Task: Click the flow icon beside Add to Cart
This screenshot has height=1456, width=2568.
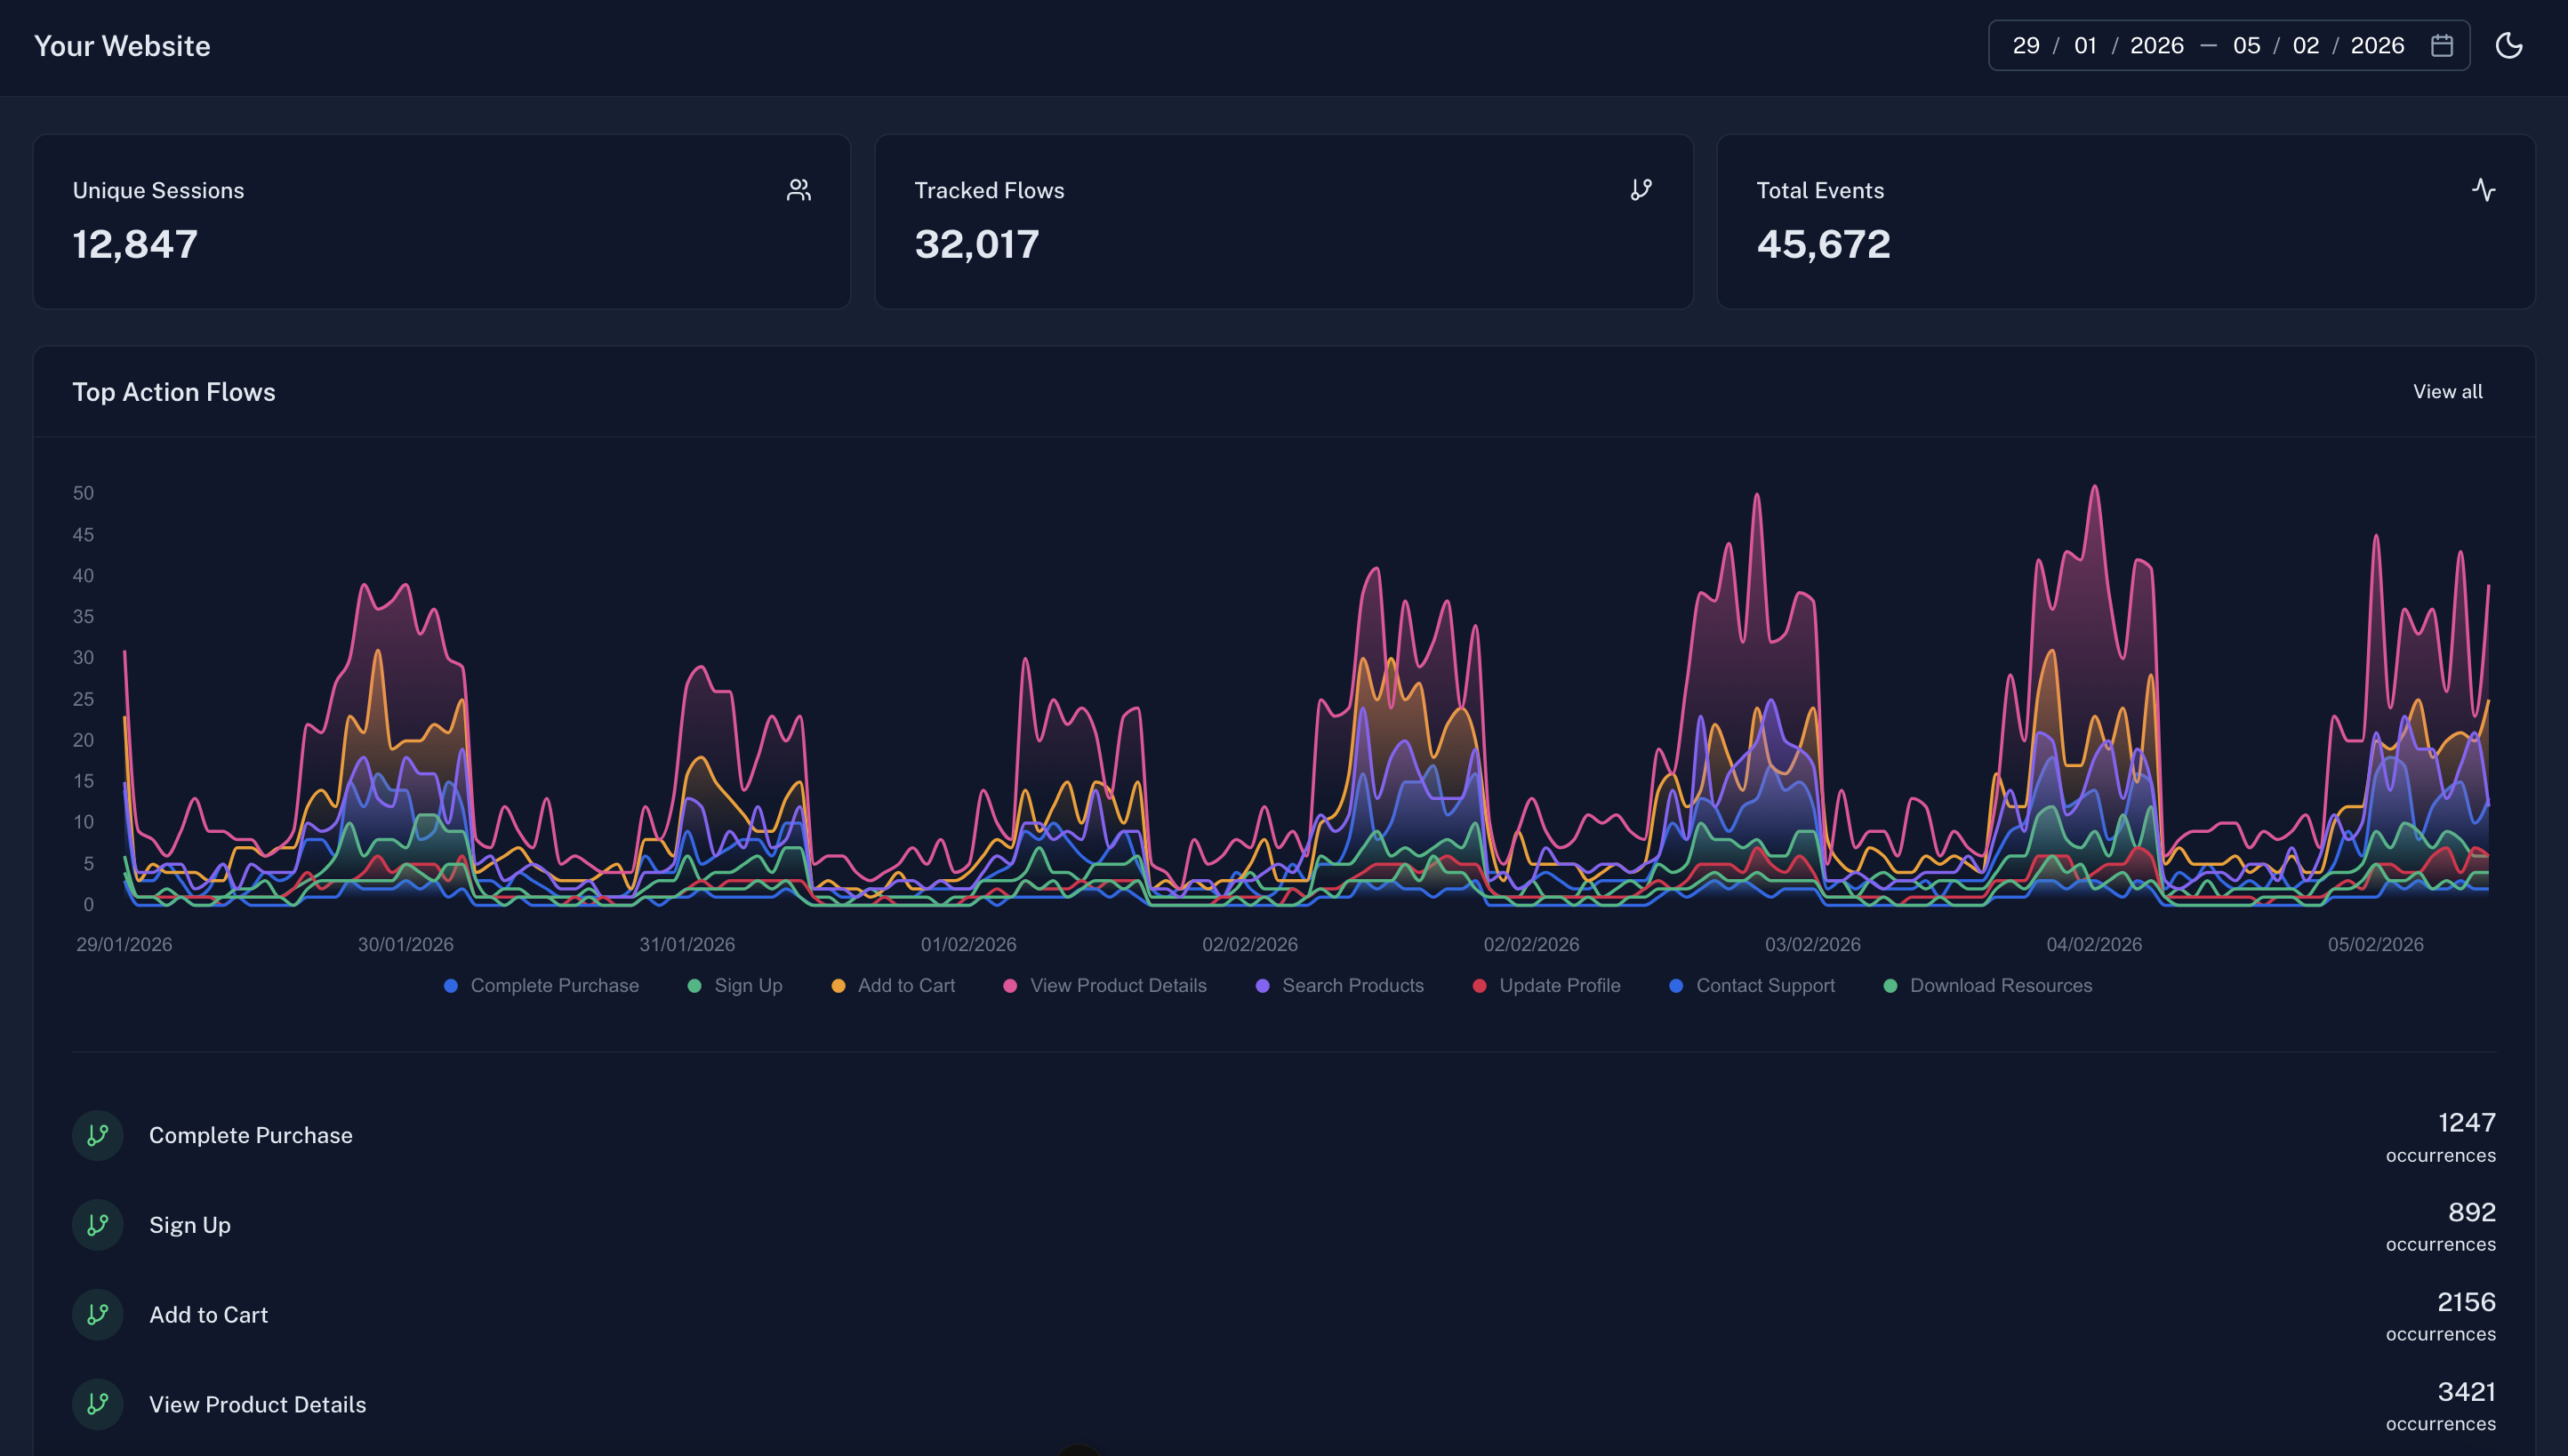Action: point(97,1314)
